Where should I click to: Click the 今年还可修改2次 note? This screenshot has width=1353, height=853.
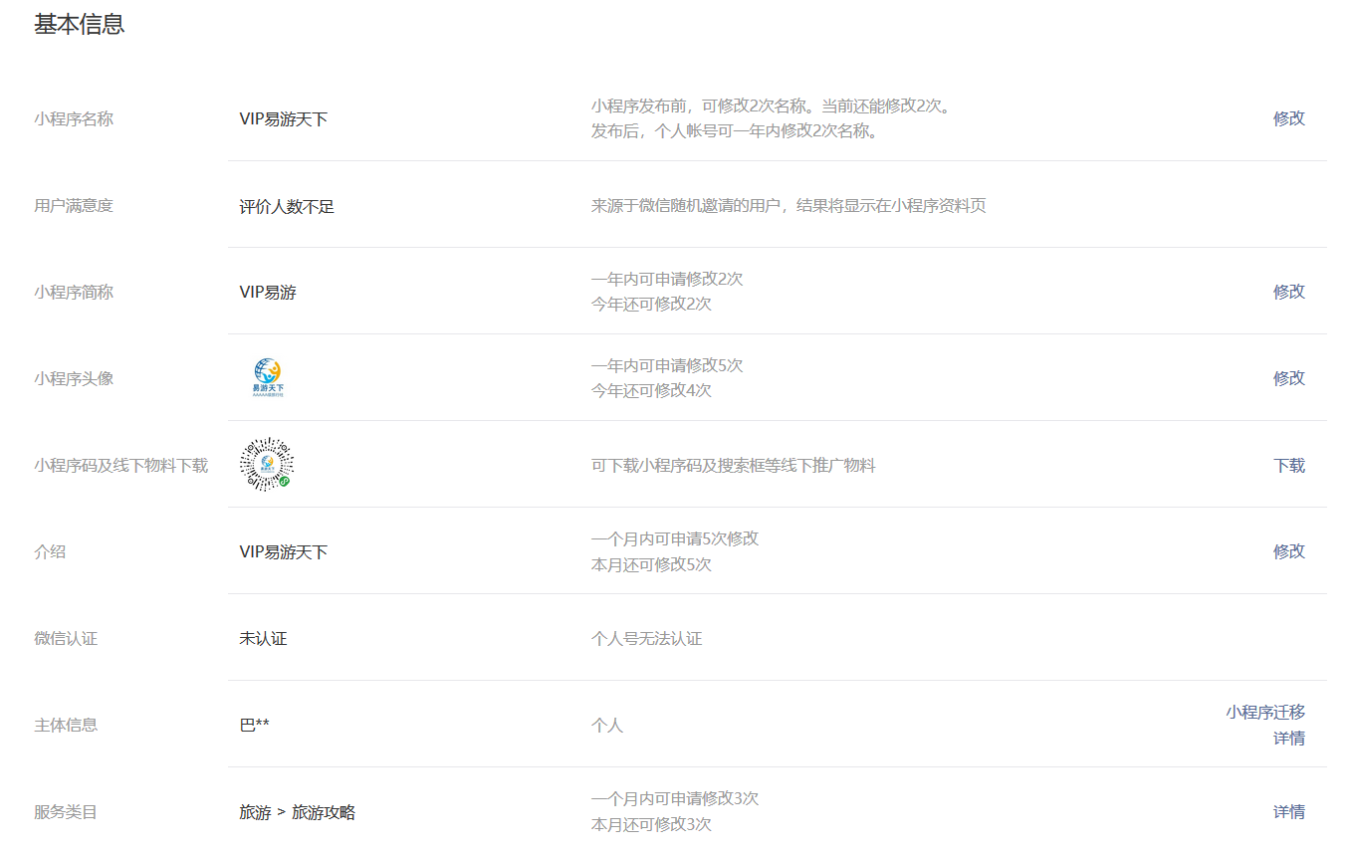click(x=651, y=305)
